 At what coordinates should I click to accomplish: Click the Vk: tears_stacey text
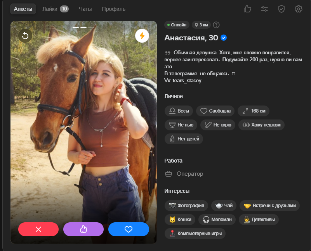click(182, 81)
